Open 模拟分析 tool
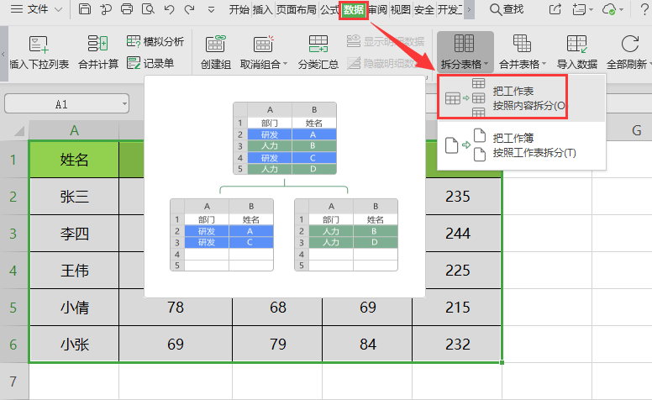Image resolution: width=652 pixels, height=400 pixels. pos(155,41)
